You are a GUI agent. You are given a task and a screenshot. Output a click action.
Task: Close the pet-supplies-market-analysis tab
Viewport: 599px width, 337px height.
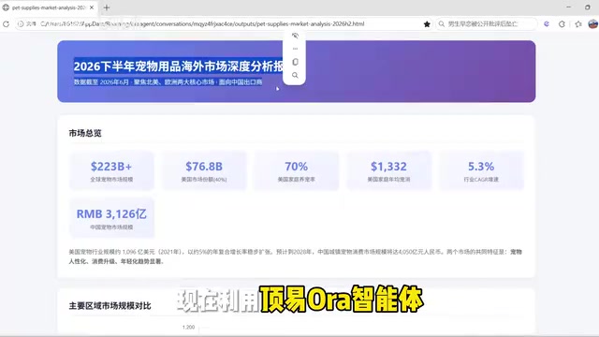point(92,7)
